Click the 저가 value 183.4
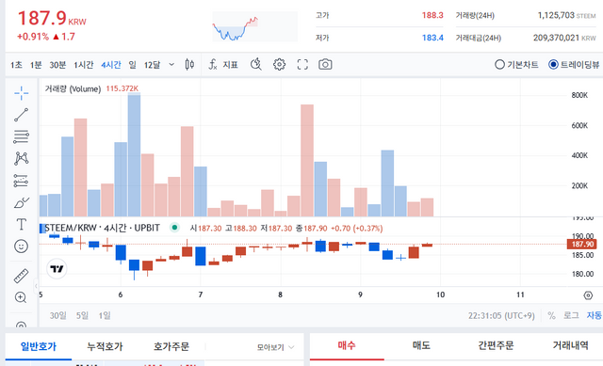The image size is (603, 366). (432, 38)
